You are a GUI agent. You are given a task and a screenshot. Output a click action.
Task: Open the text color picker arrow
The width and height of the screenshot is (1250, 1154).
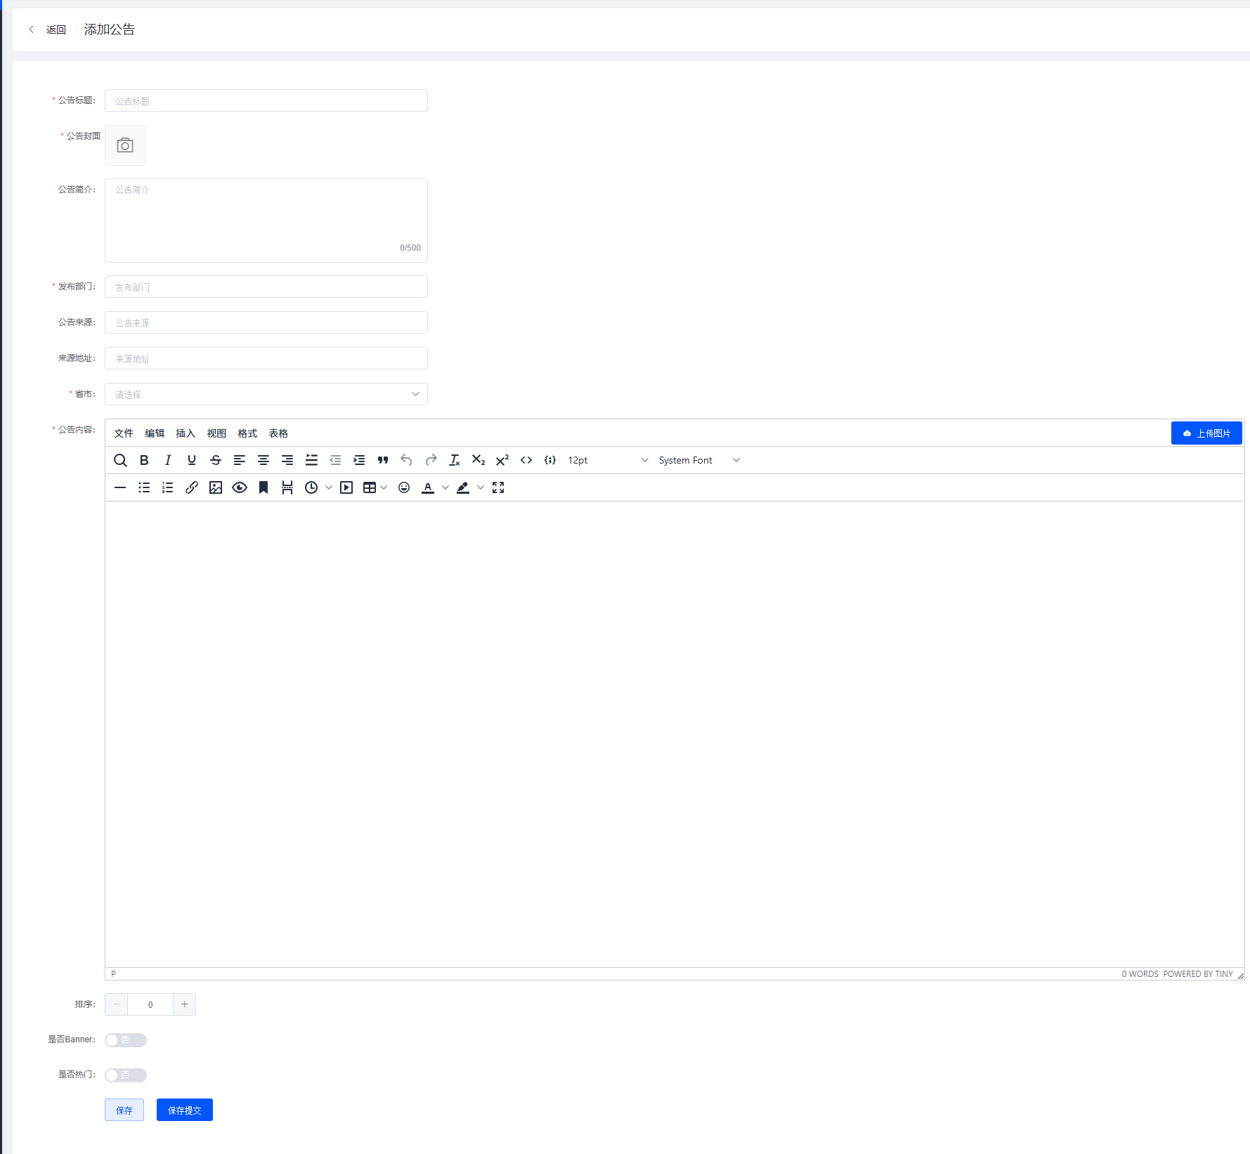point(445,487)
